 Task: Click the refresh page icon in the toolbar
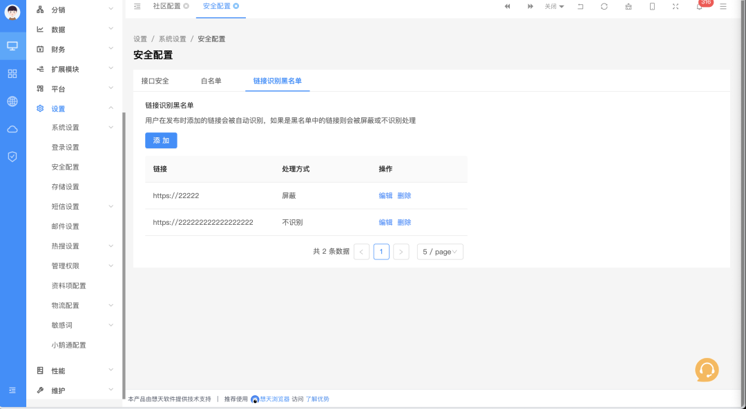(604, 6)
